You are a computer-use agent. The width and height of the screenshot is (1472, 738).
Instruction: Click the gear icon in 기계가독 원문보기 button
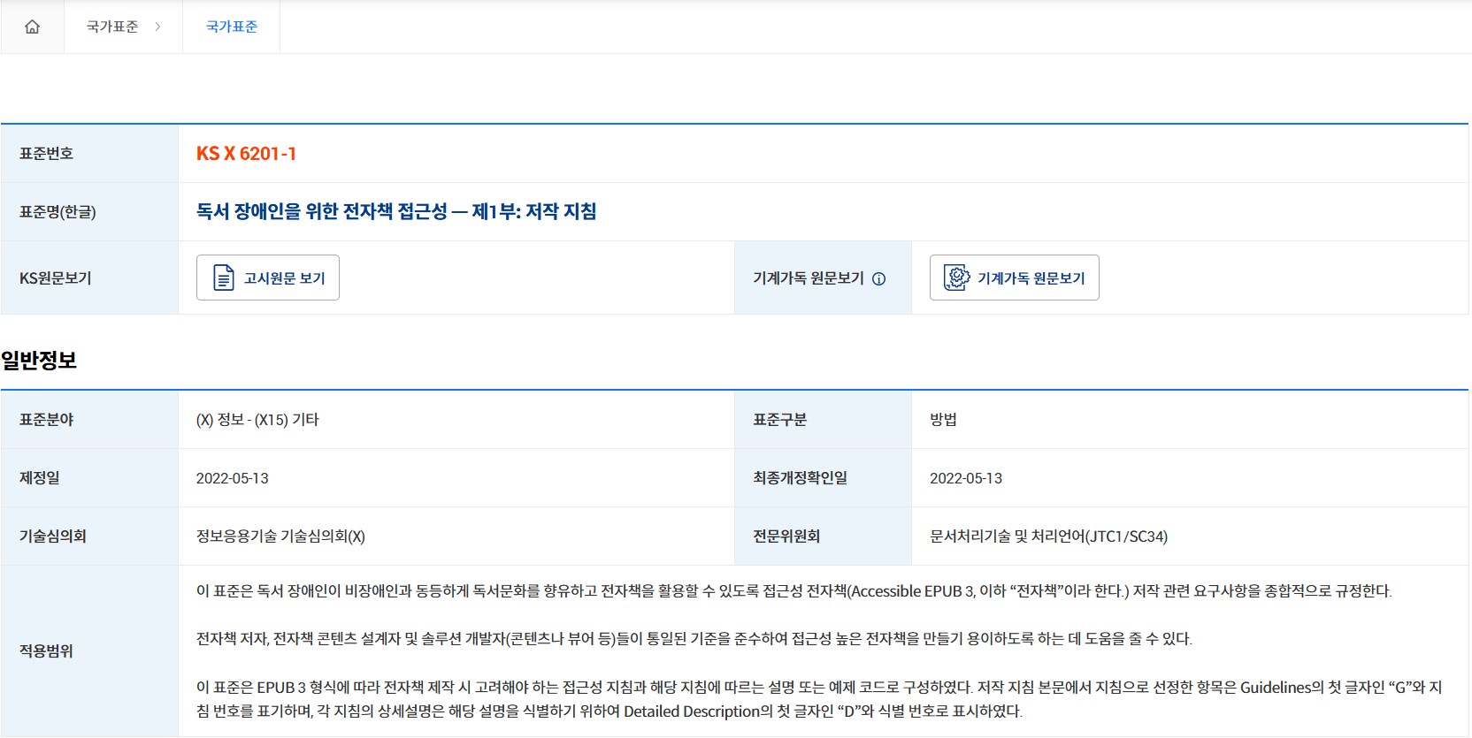coord(956,278)
